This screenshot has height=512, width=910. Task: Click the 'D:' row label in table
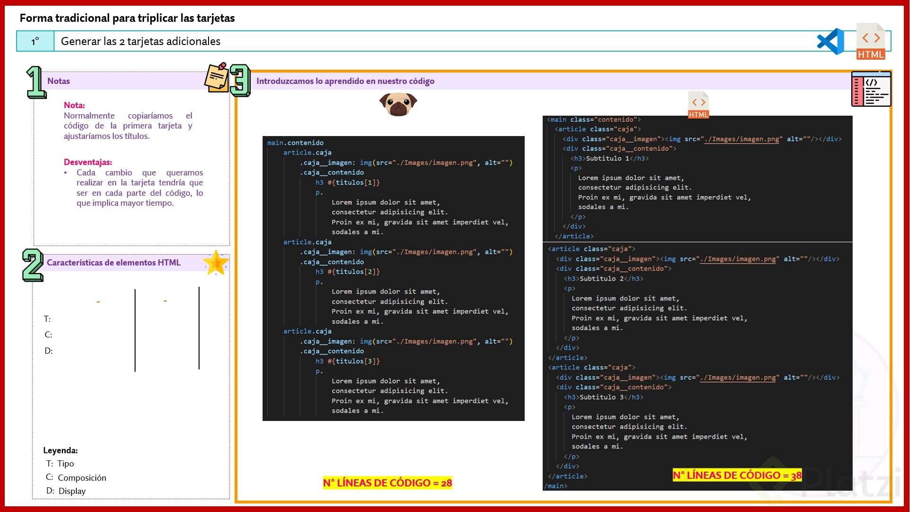tap(48, 351)
